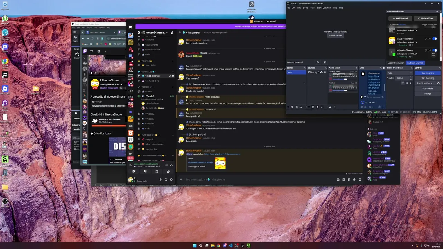Toggle Display Capture visibility eye
This screenshot has height=249, width=443.
coord(322,72)
